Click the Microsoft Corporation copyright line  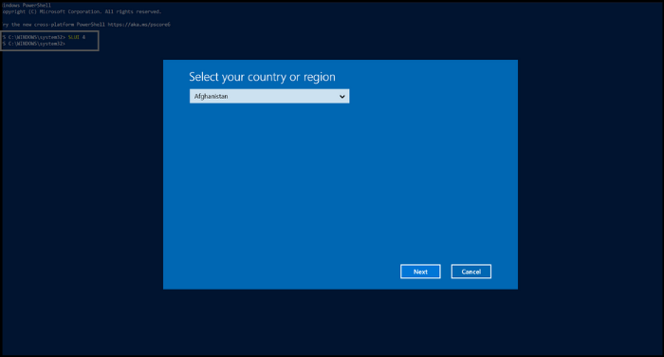pyautogui.click(x=82, y=11)
